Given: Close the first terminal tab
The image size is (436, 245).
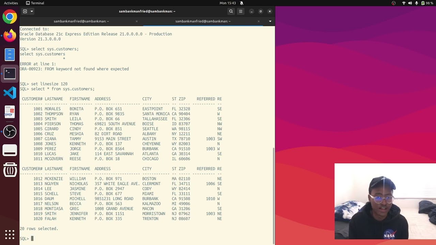Looking at the screenshot, I should tap(137, 21).
